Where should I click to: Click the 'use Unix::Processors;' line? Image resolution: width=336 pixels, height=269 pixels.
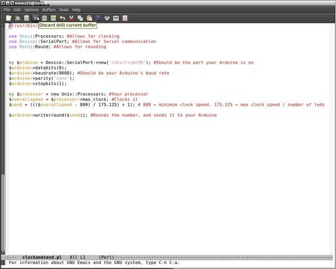pos(36,36)
